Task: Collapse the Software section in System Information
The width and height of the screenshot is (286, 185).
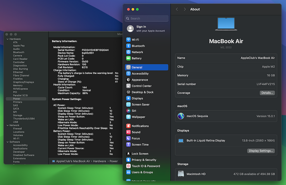Action: click(8, 142)
